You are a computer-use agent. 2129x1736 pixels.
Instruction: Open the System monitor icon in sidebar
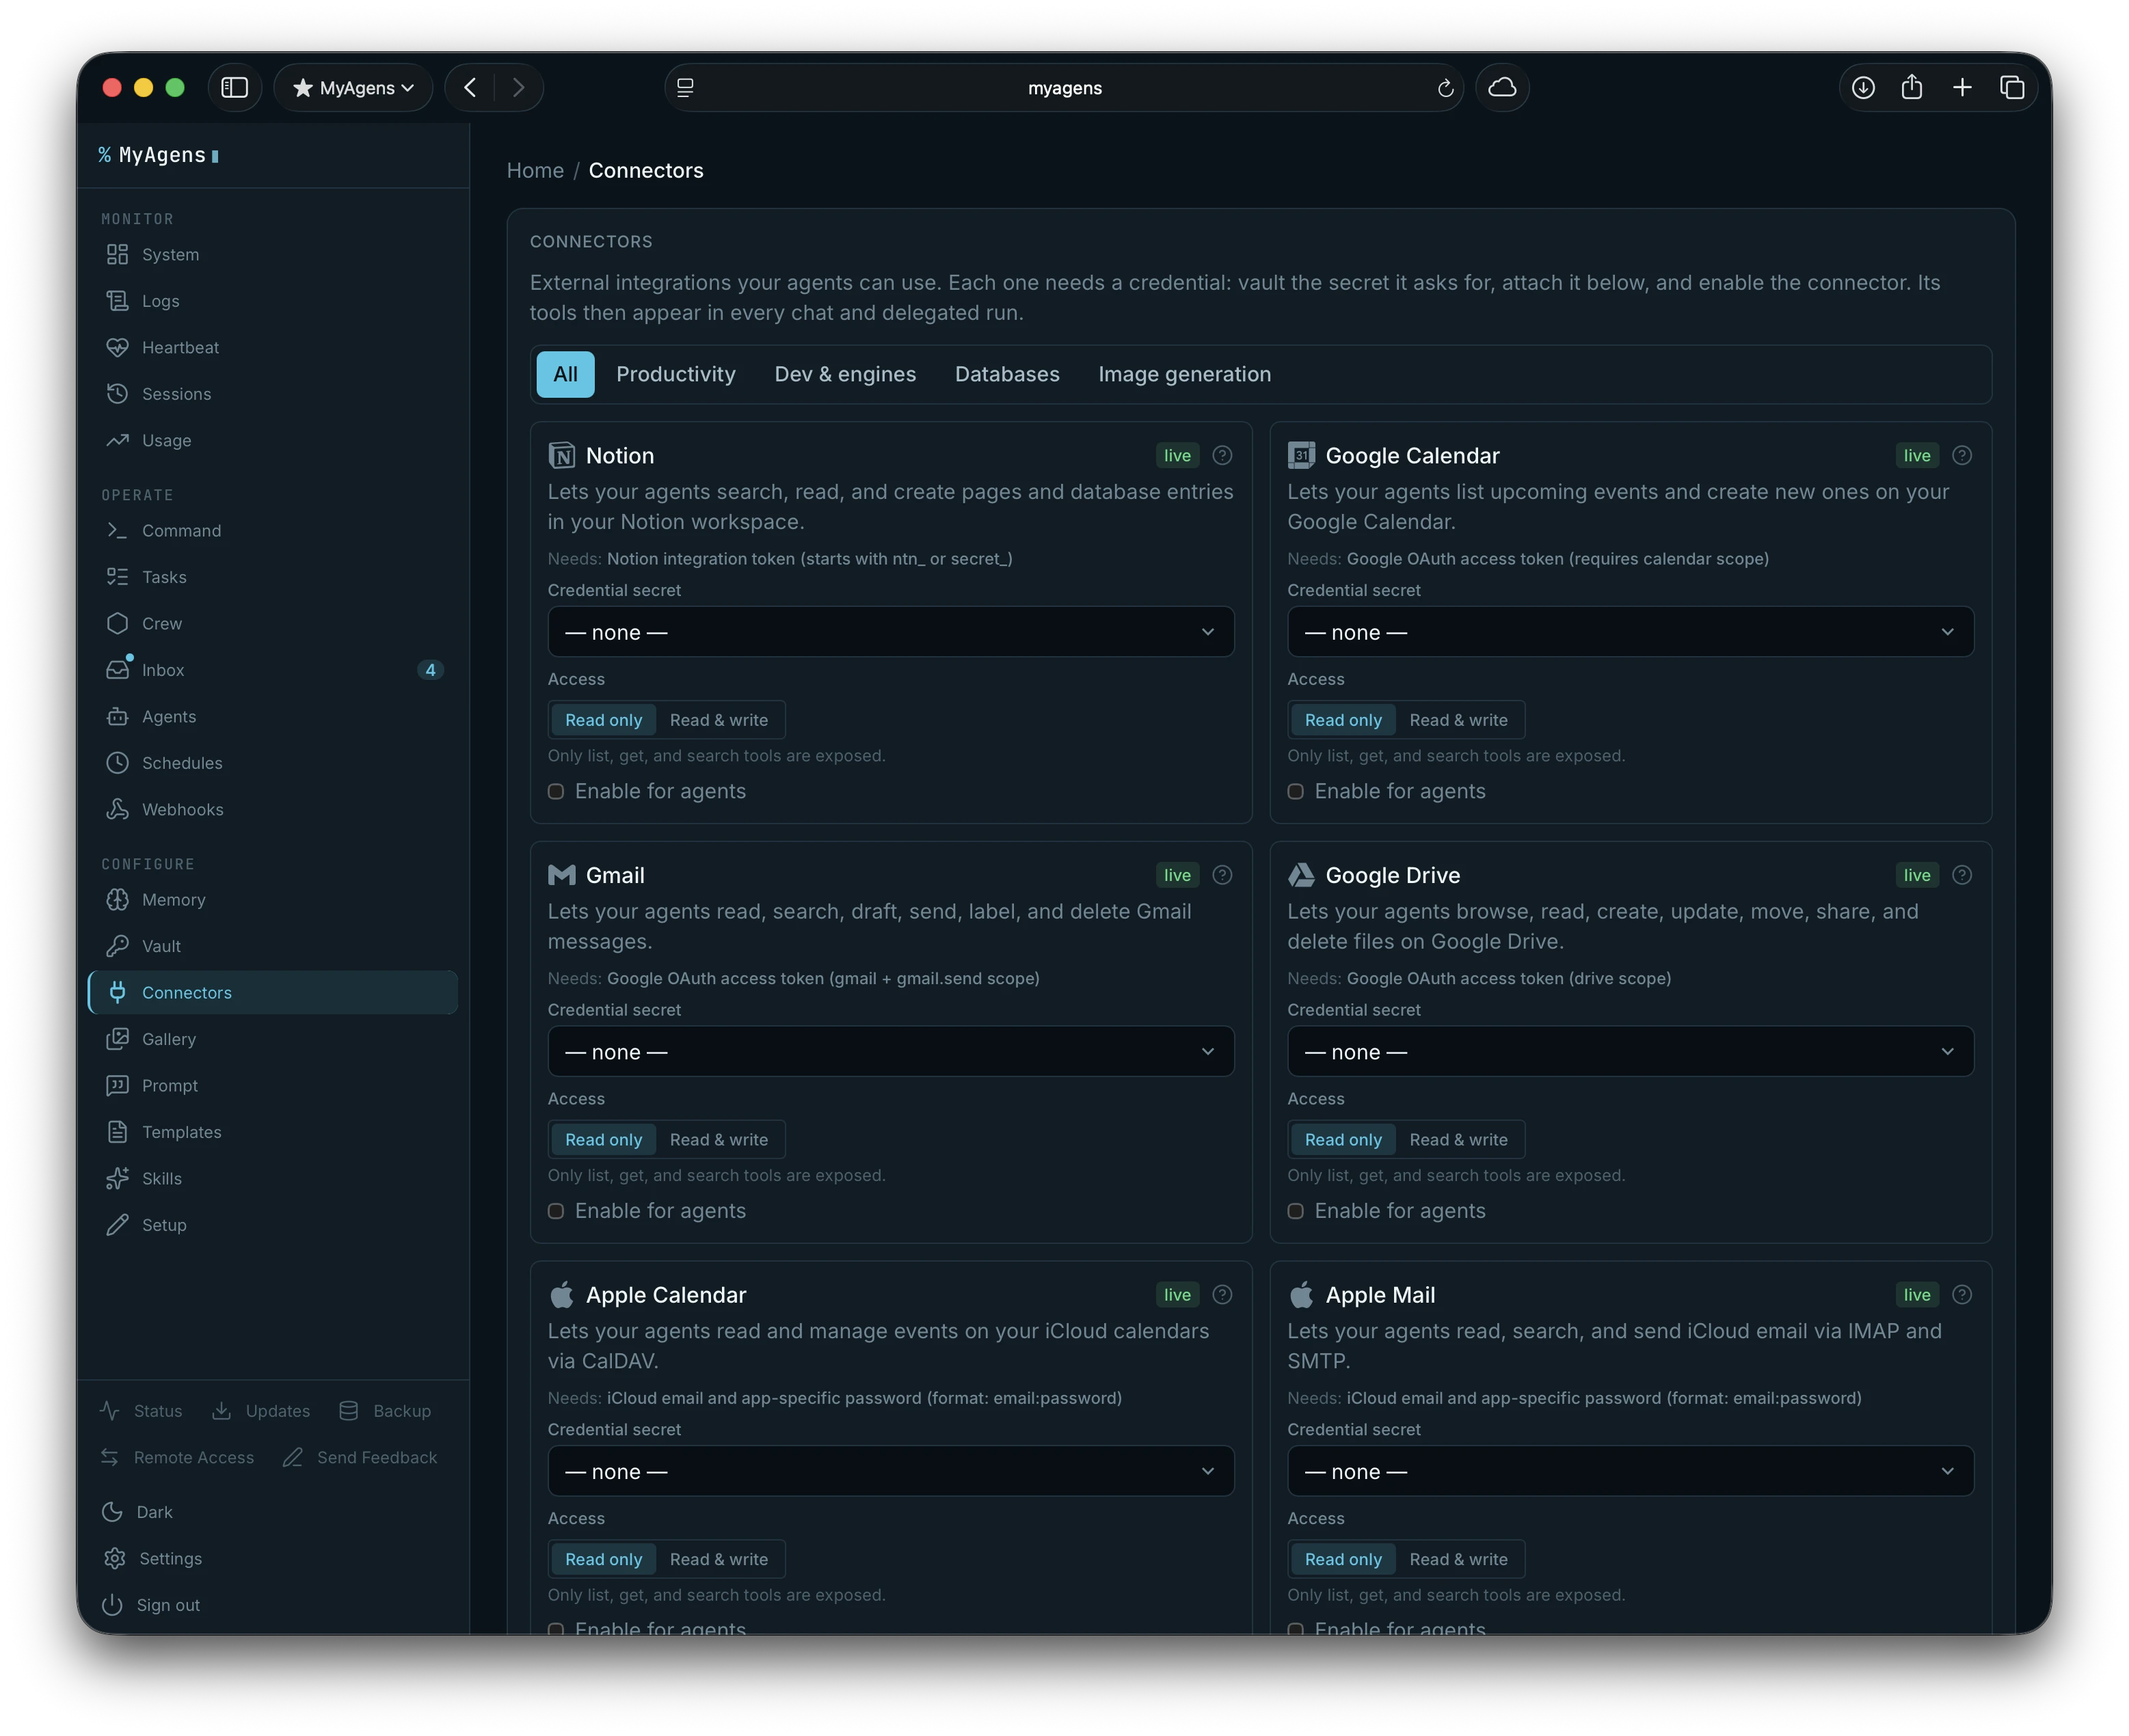(117, 254)
